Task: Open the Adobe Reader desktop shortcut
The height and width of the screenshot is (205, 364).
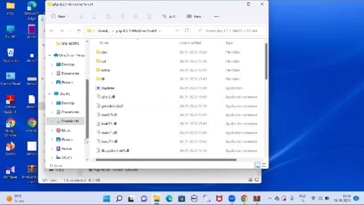Action: pyautogui.click(x=10, y=104)
